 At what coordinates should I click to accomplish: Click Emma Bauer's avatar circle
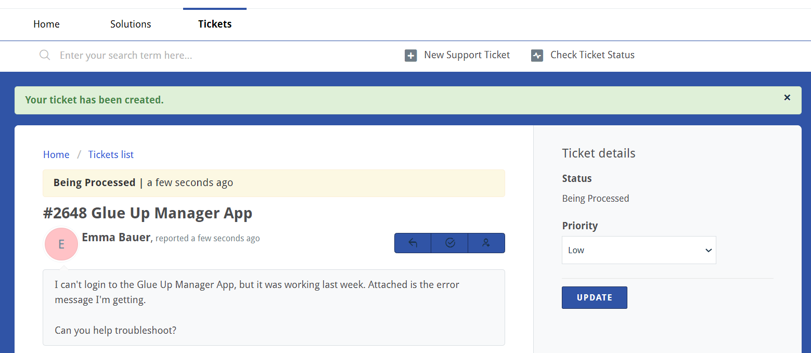click(61, 244)
